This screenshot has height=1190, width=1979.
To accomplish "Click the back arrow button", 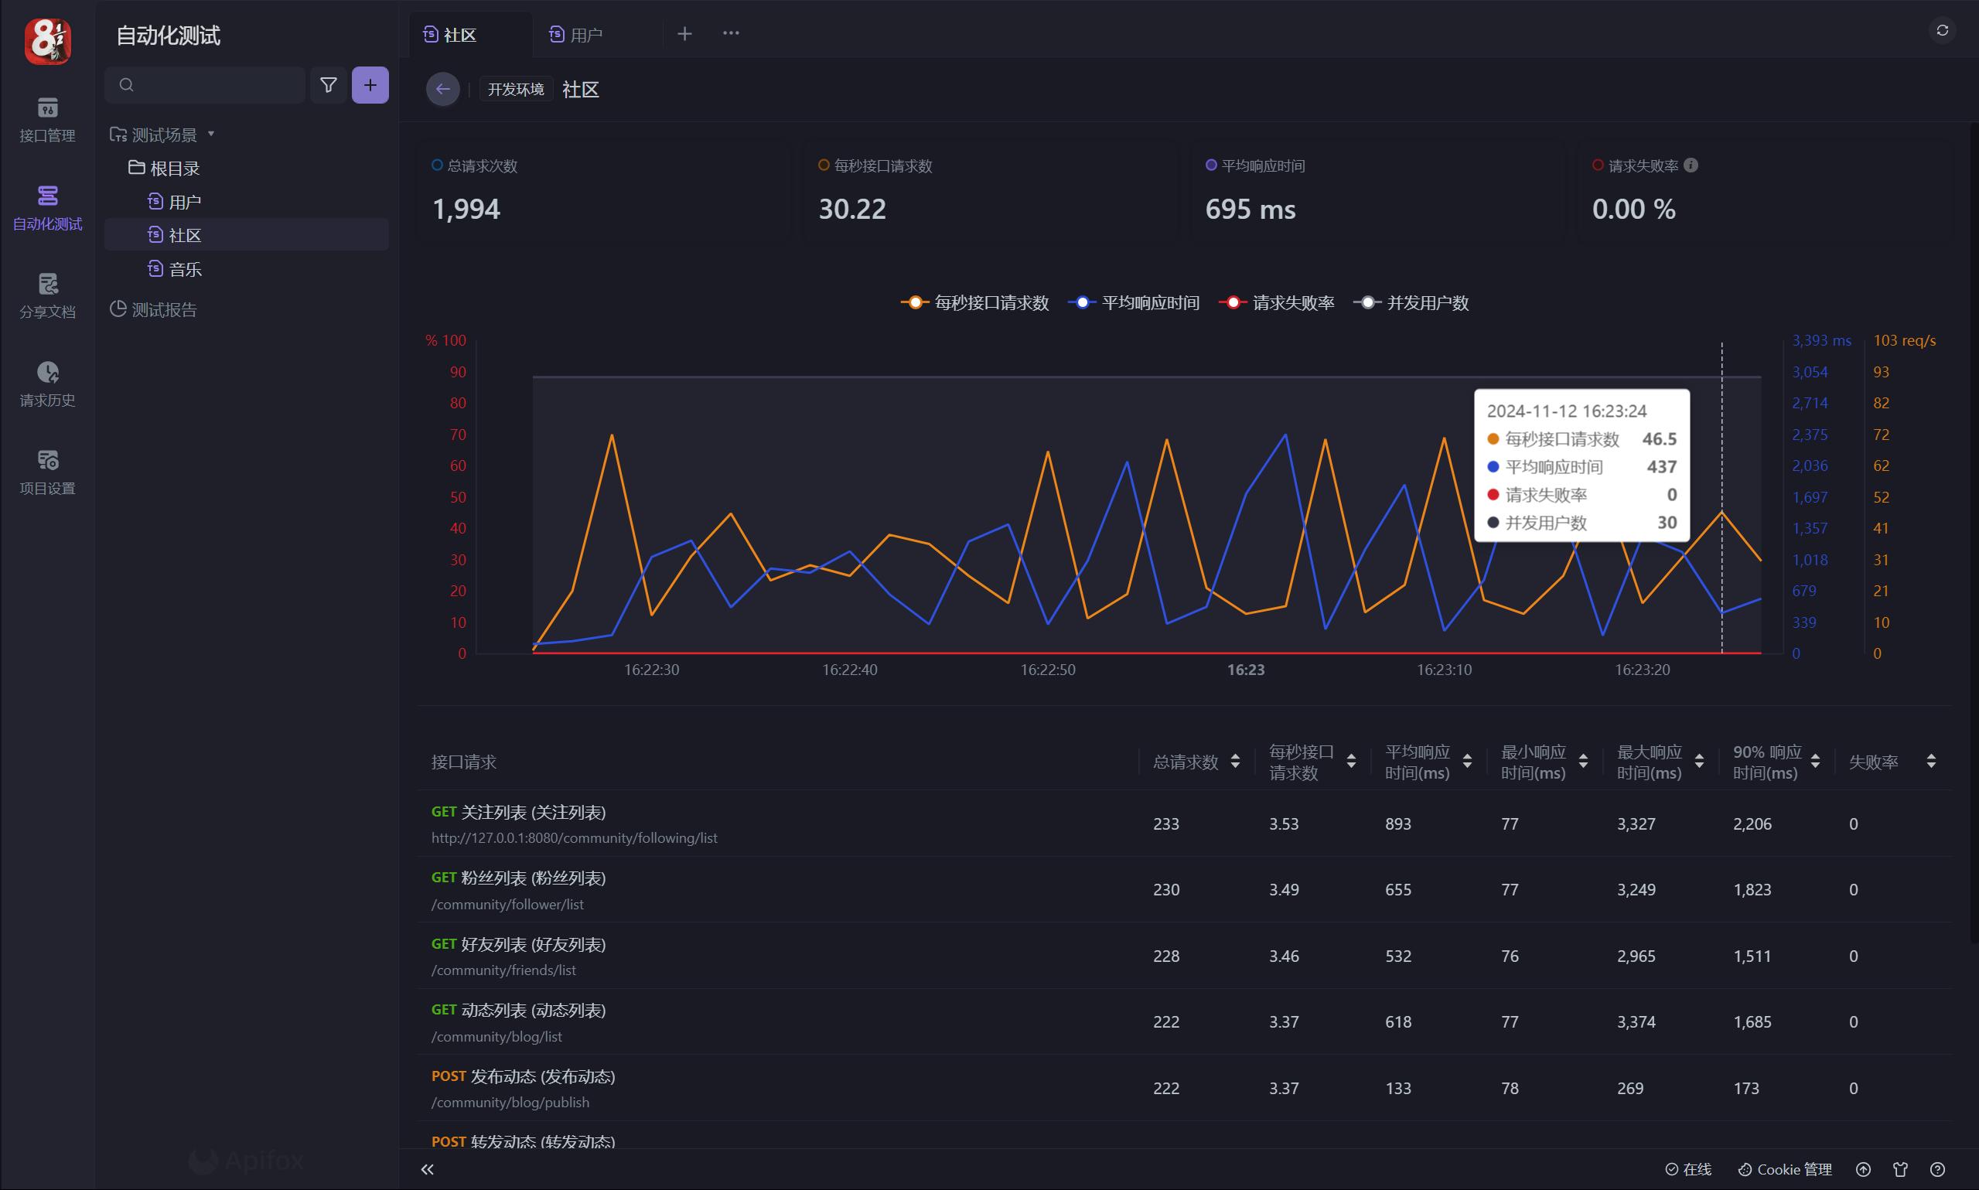I will 442,89.
